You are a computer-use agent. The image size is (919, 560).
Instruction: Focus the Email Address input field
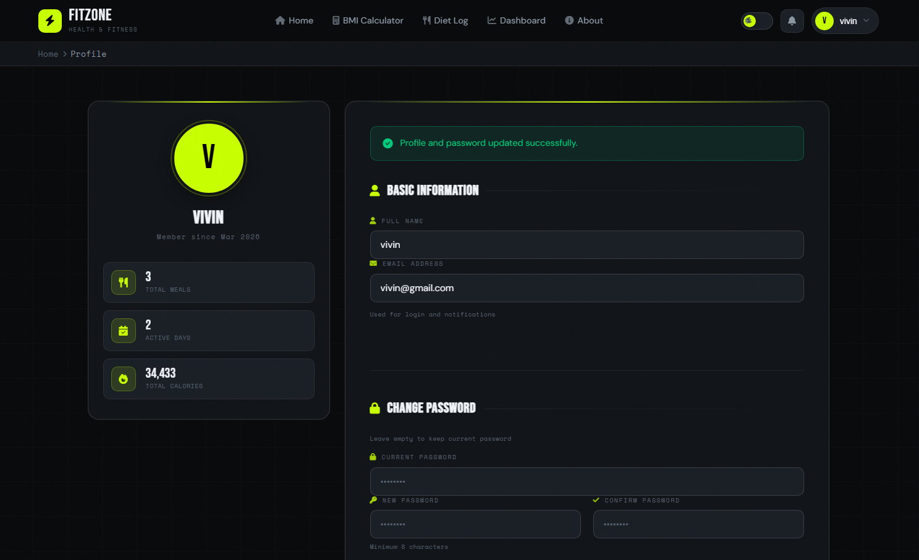click(x=587, y=288)
